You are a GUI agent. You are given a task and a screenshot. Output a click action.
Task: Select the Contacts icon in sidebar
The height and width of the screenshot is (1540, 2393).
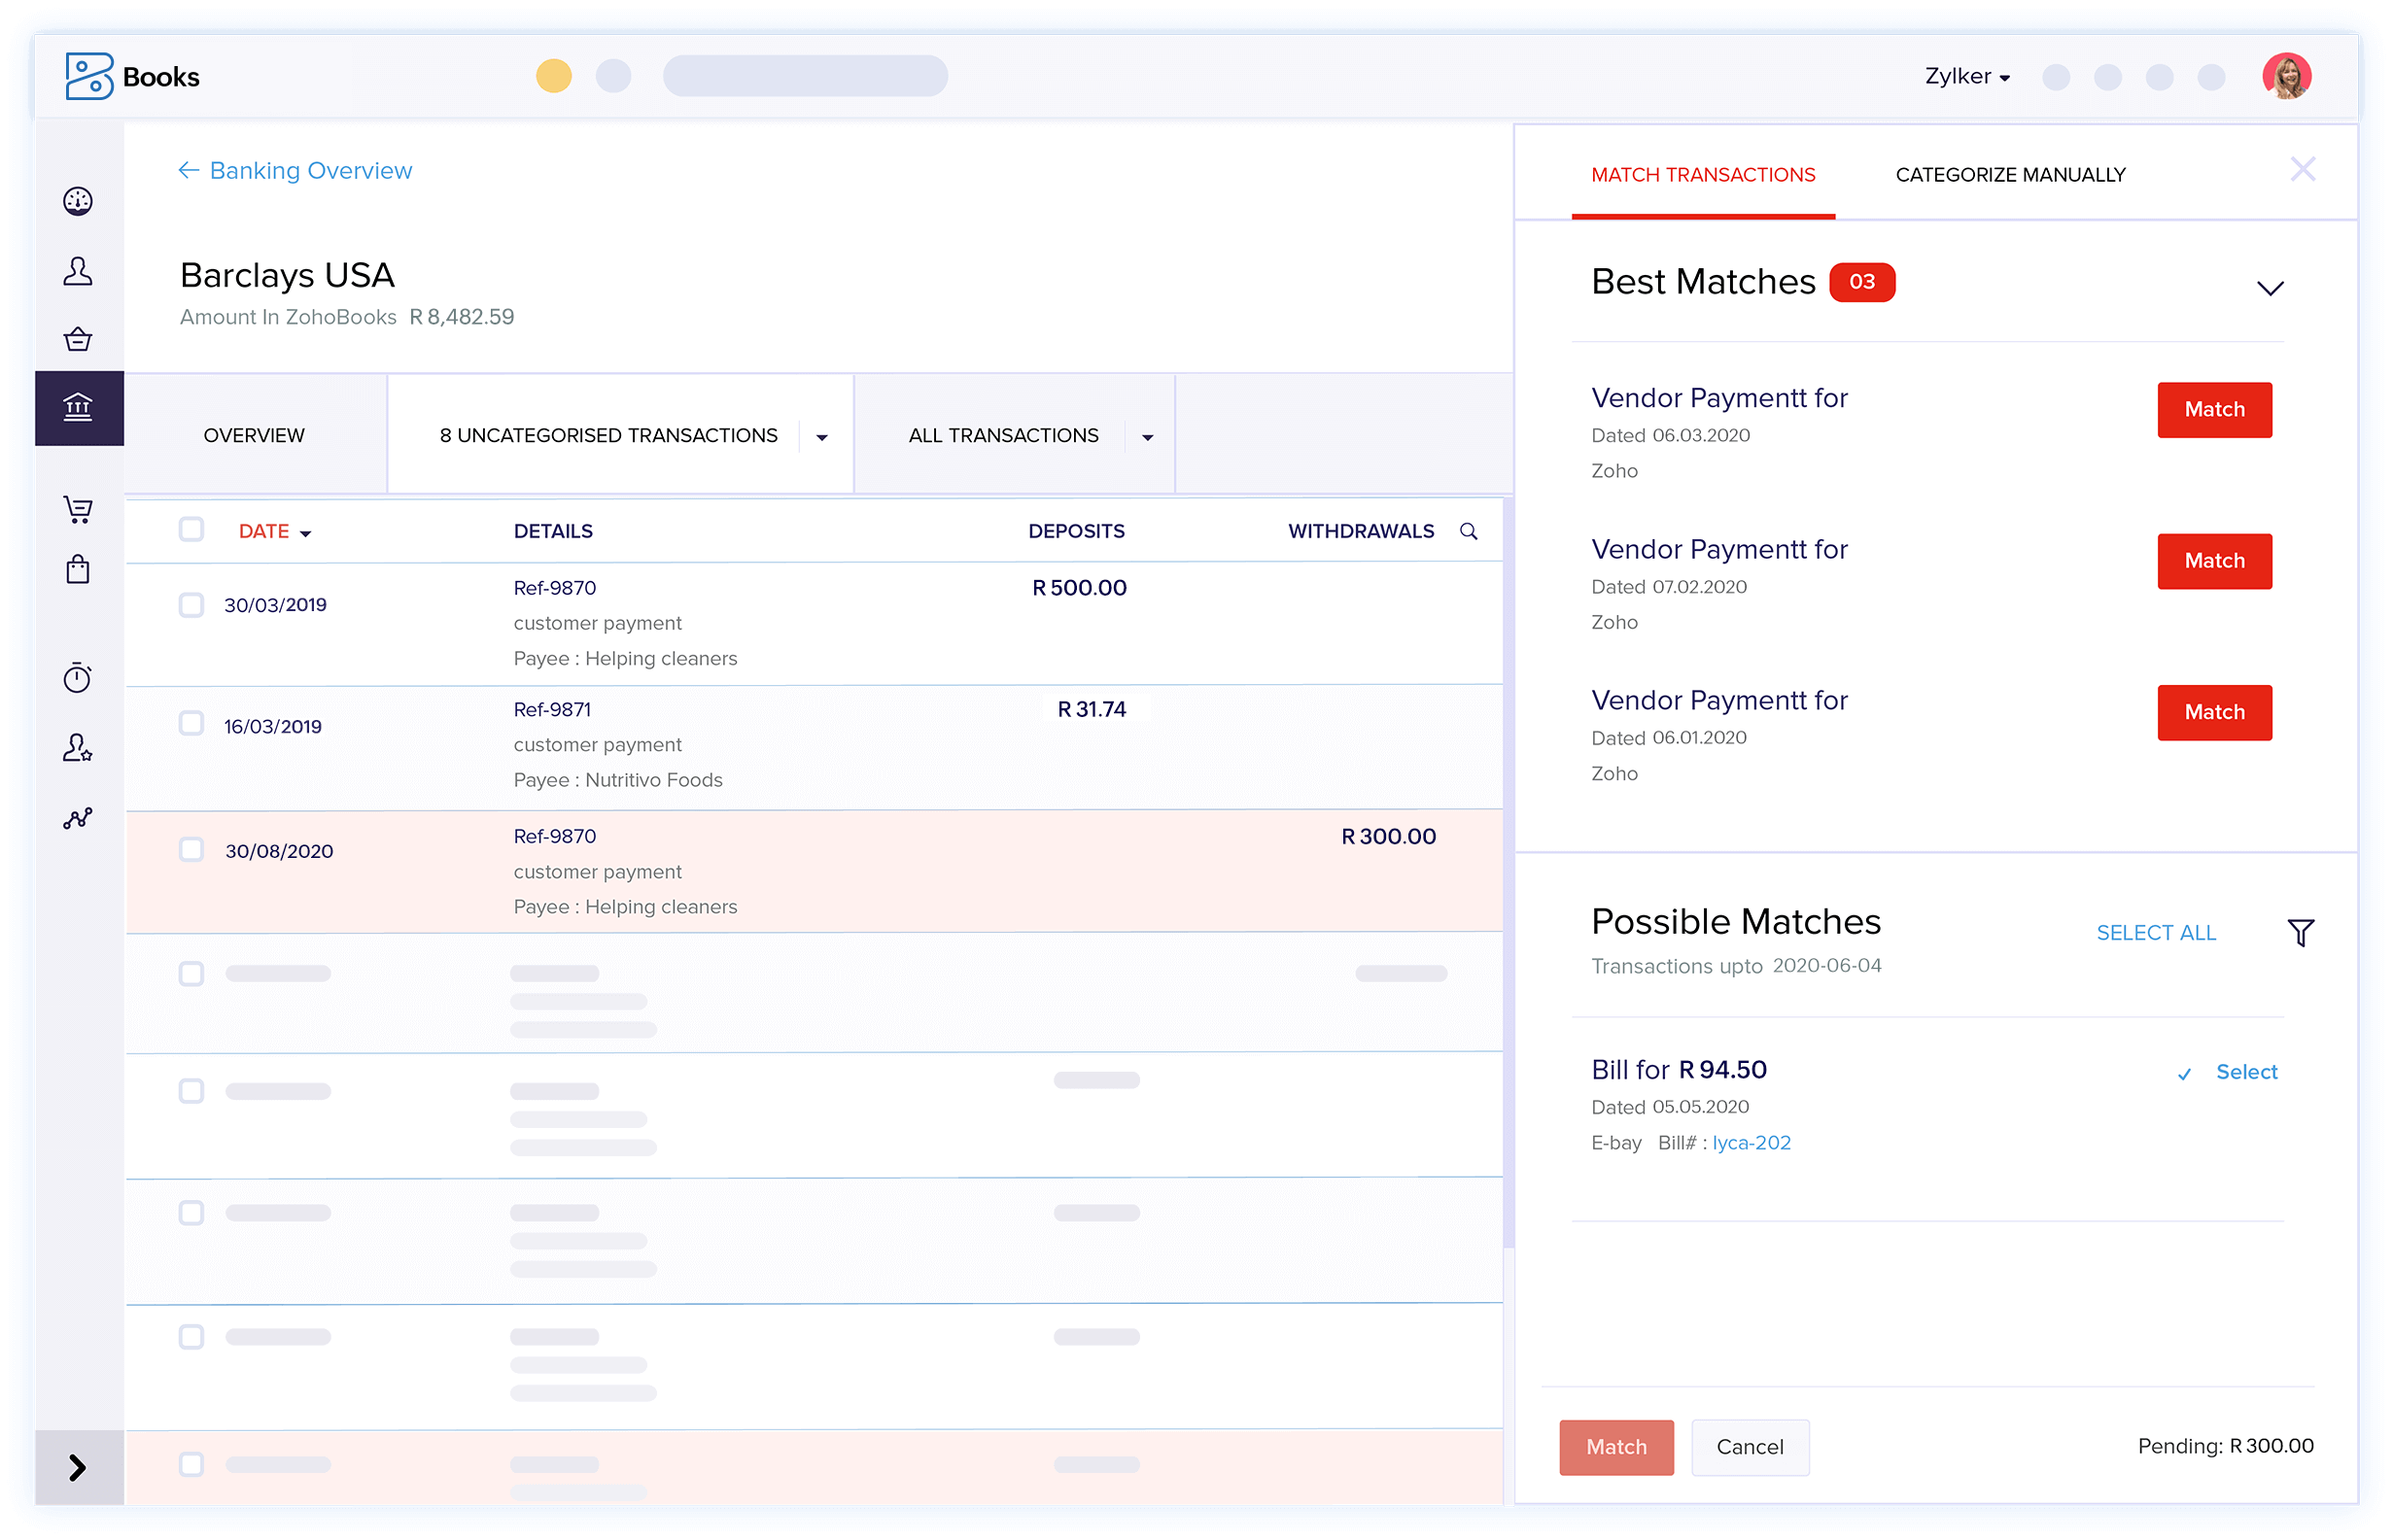click(78, 270)
